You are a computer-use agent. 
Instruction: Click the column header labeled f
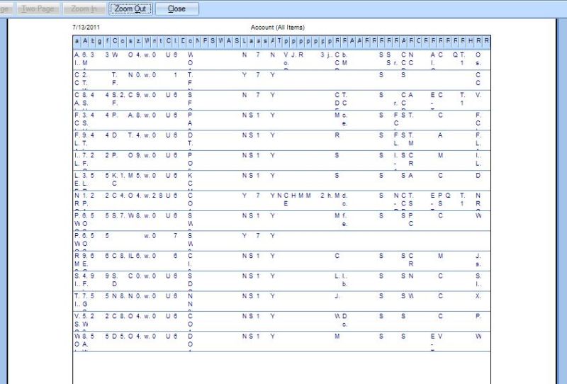[107, 41]
